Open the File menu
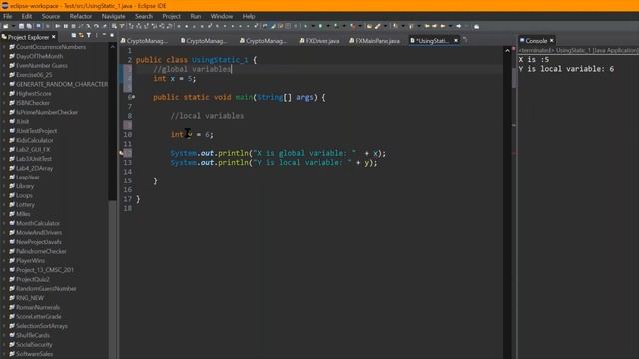The image size is (639, 359). [7, 16]
